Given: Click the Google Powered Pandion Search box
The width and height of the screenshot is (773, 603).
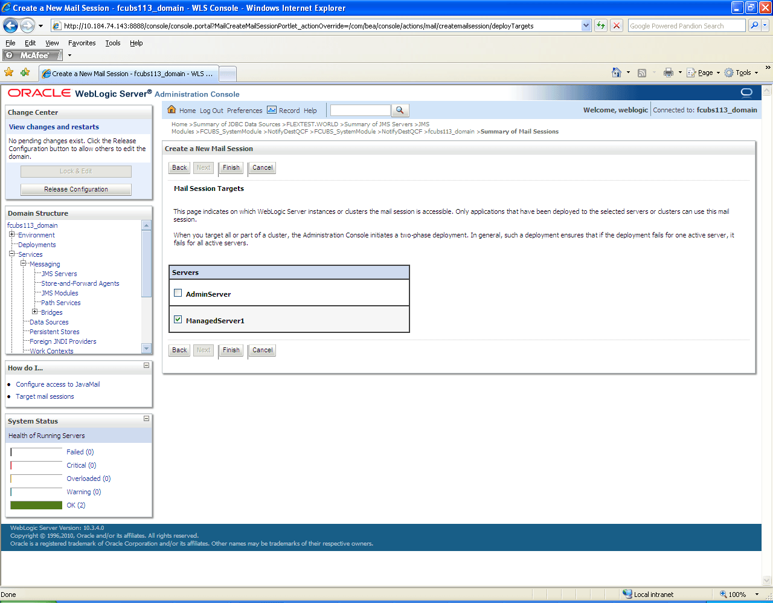Looking at the screenshot, I should pos(687,25).
